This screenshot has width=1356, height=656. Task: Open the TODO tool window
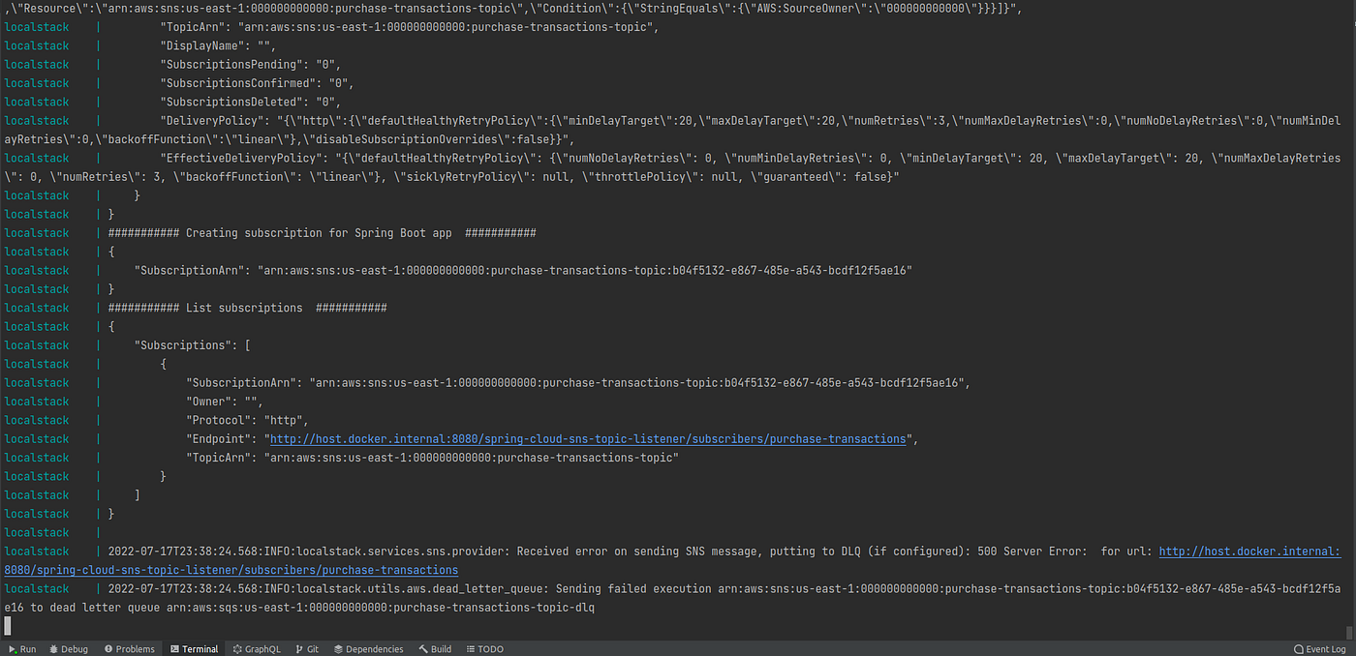tap(485, 649)
